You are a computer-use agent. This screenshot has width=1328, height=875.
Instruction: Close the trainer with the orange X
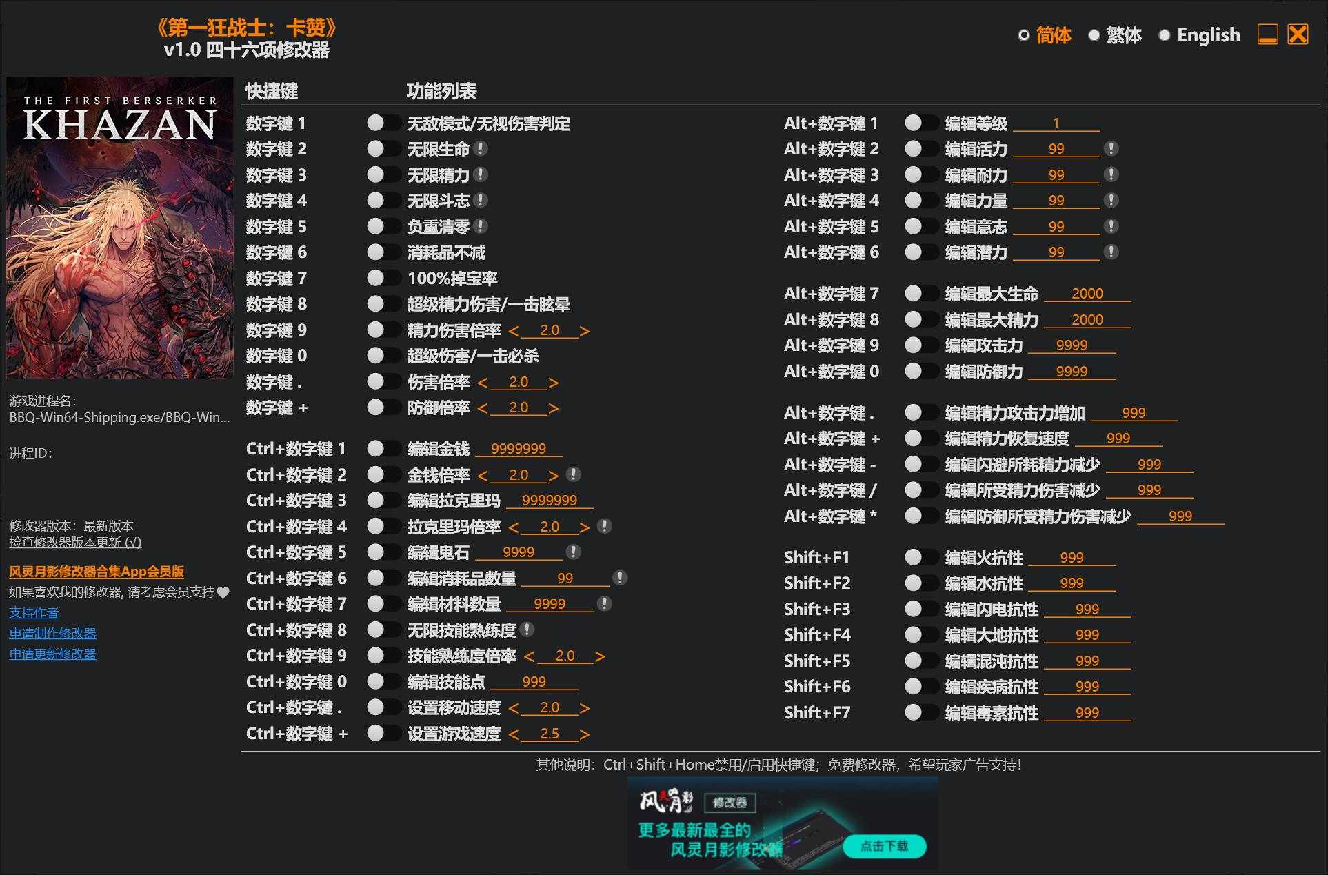click(1298, 34)
